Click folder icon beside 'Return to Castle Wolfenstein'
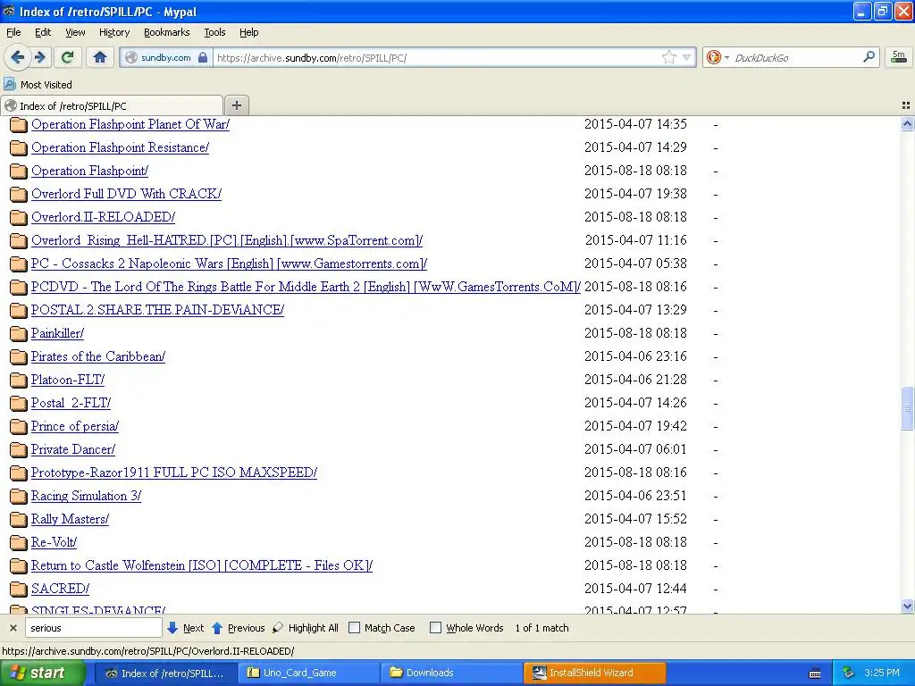Screen dimensions: 915x686 (19, 565)
